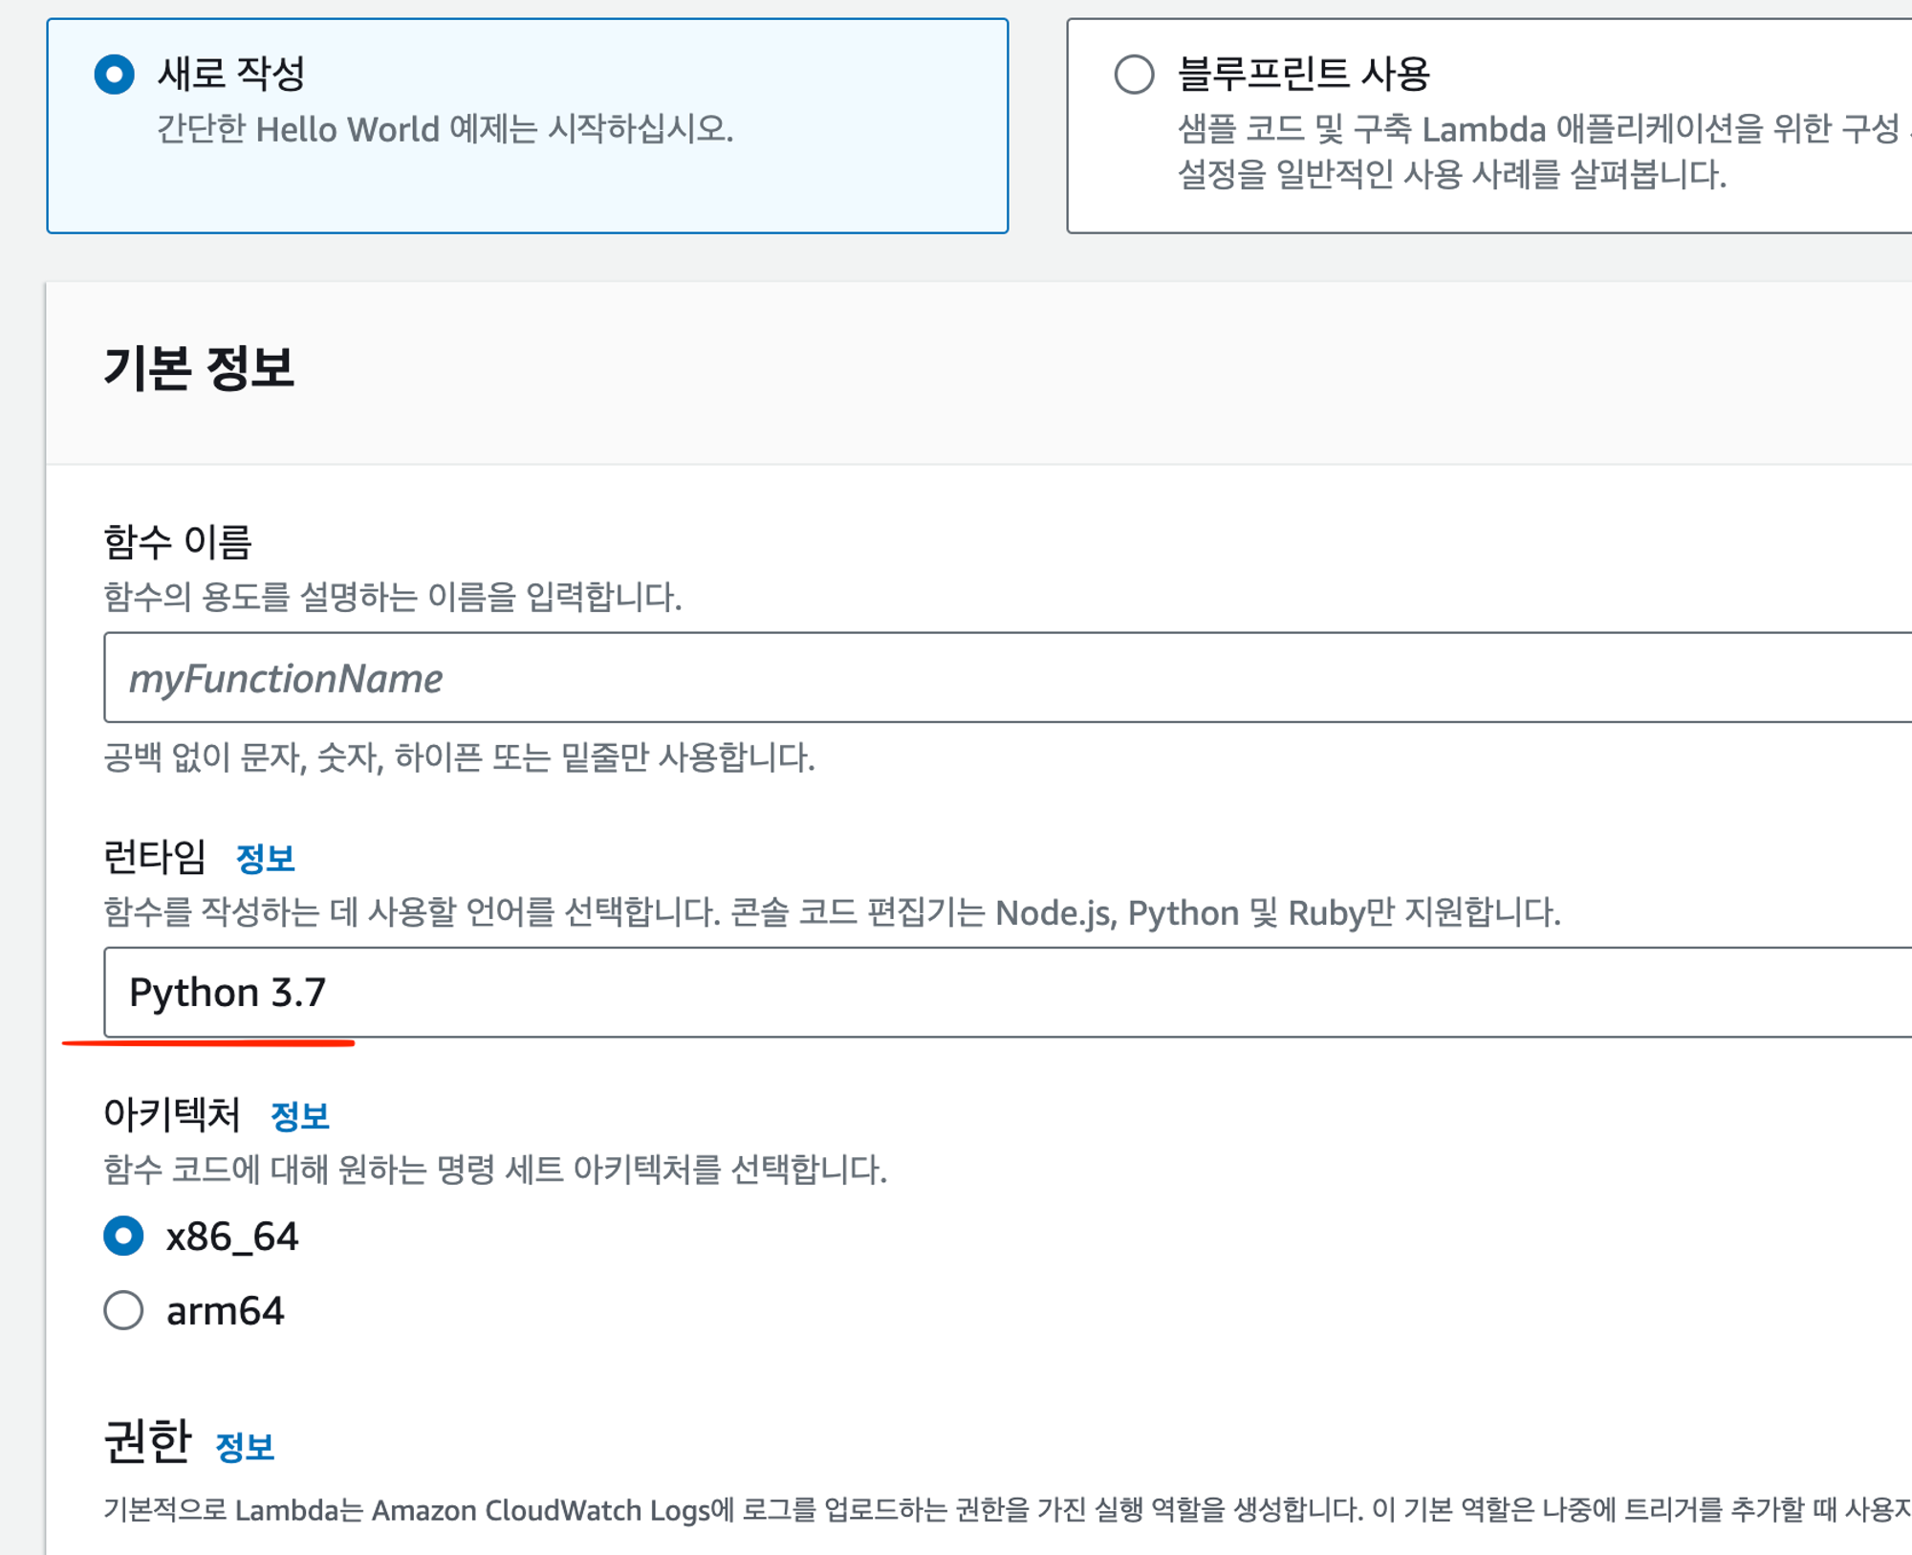This screenshot has width=1912, height=1555.
Task: Click the 권한 section heading
Action: [x=148, y=1442]
